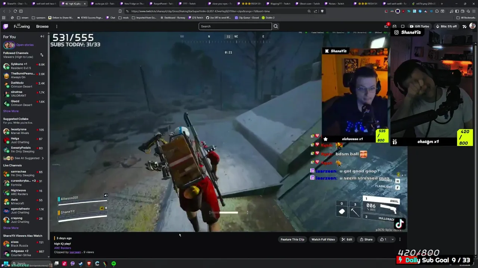
Task: Open Nightwave ARC Raiders channel
Action: tap(24, 192)
